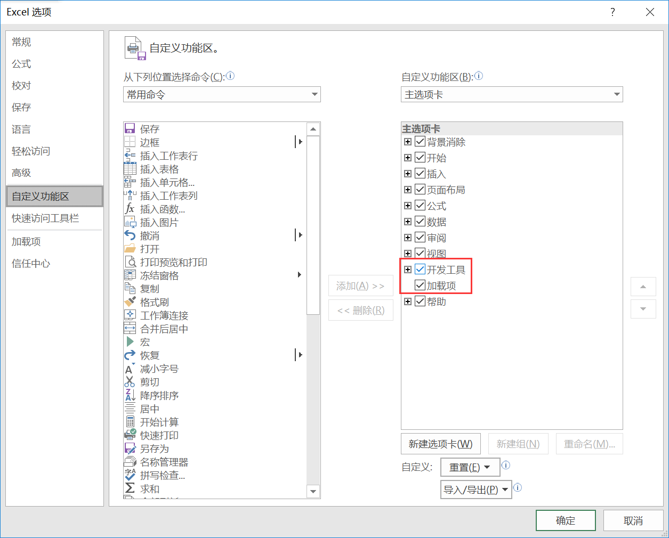Viewport: 669px width, 538px height.
Task: Expand the 背景消除 tree node
Action: (x=408, y=142)
